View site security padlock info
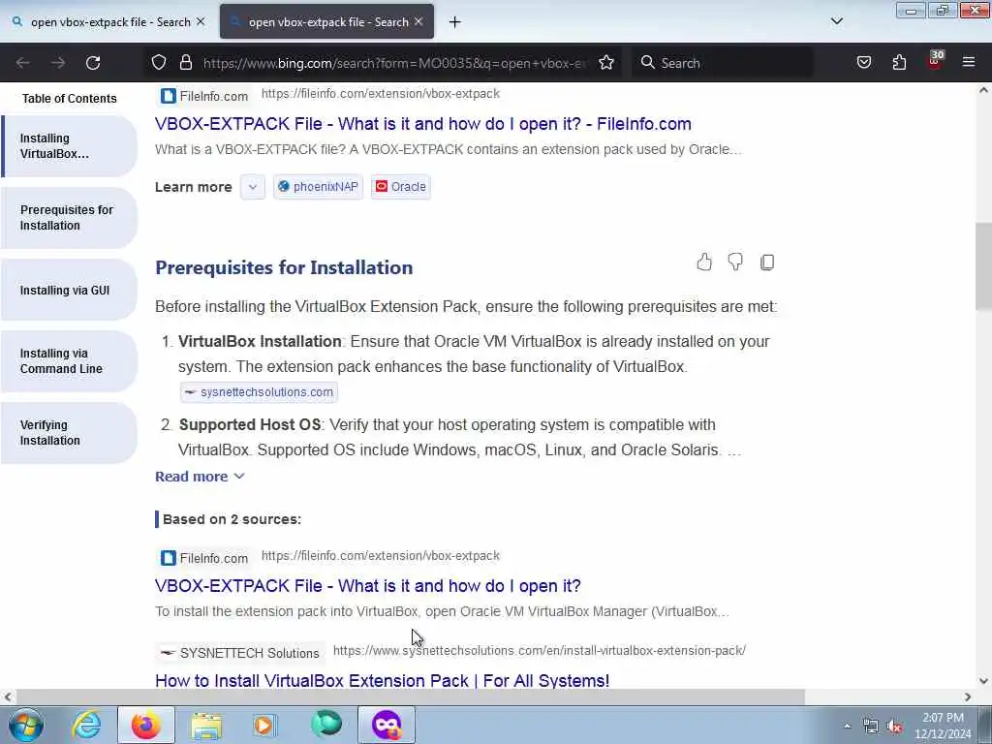The width and height of the screenshot is (992, 744). (x=185, y=62)
